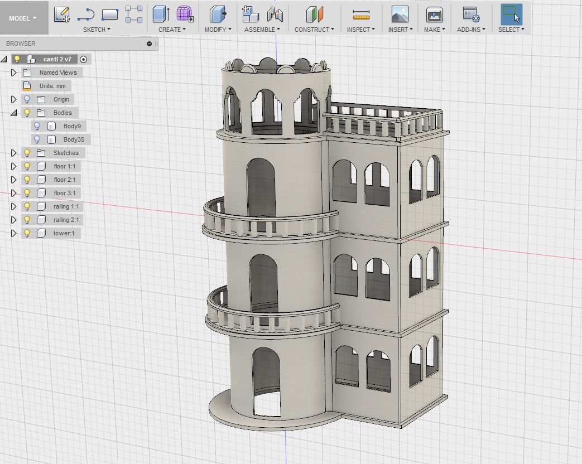Image resolution: width=582 pixels, height=464 pixels.
Task: Select the sketch Rectangle tool icon
Action: click(110, 14)
